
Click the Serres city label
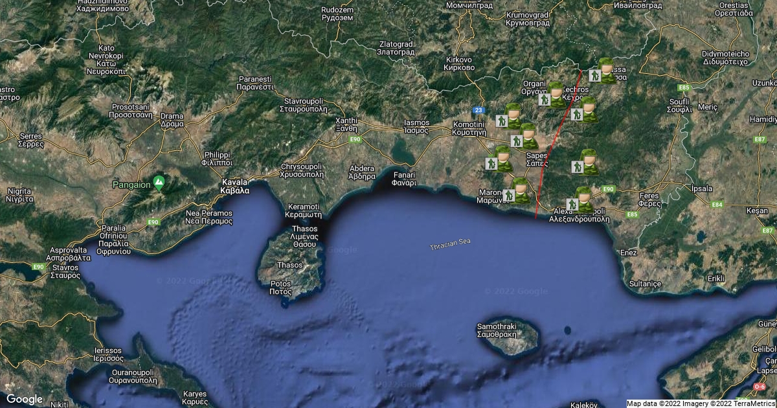(x=31, y=140)
